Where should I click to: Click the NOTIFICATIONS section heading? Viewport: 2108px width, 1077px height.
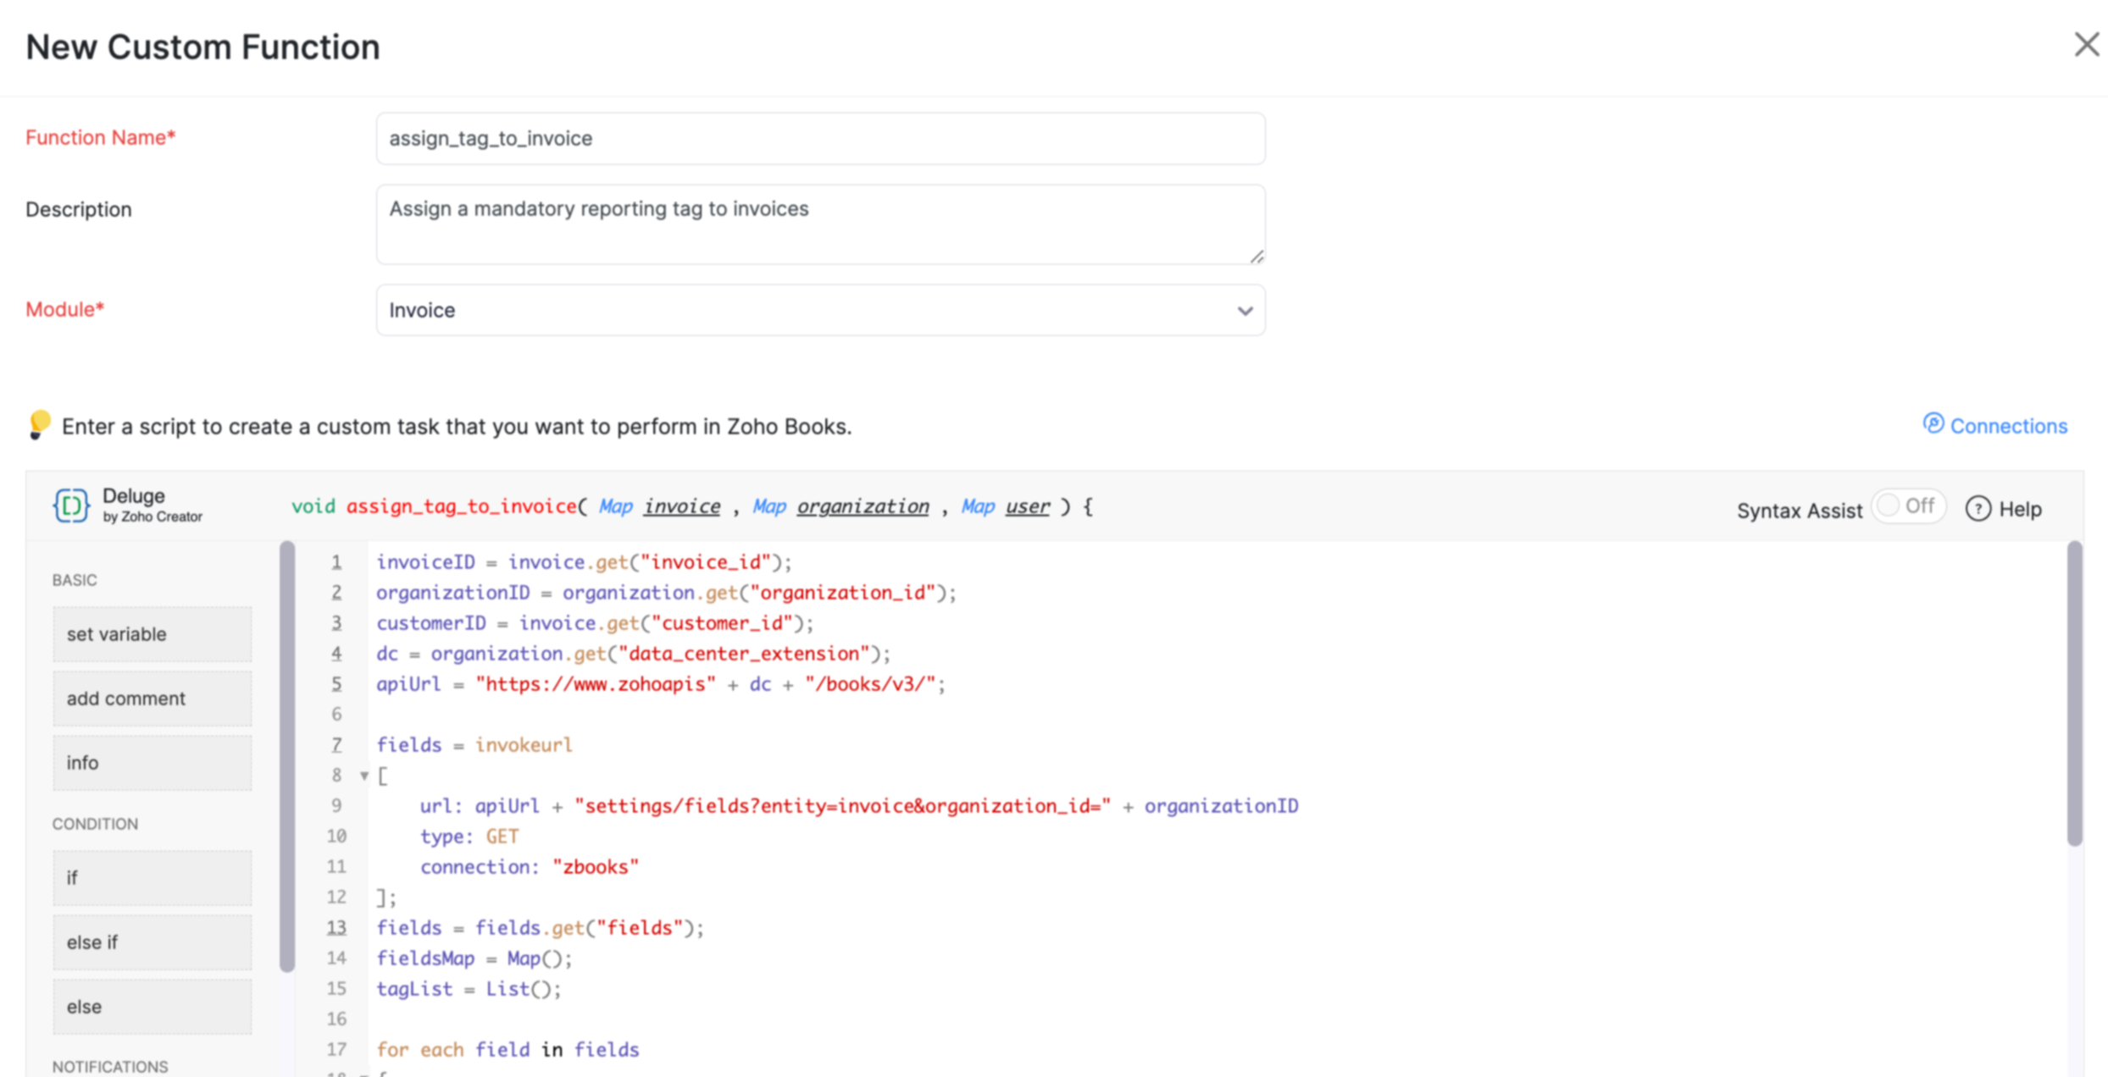pos(110,1067)
